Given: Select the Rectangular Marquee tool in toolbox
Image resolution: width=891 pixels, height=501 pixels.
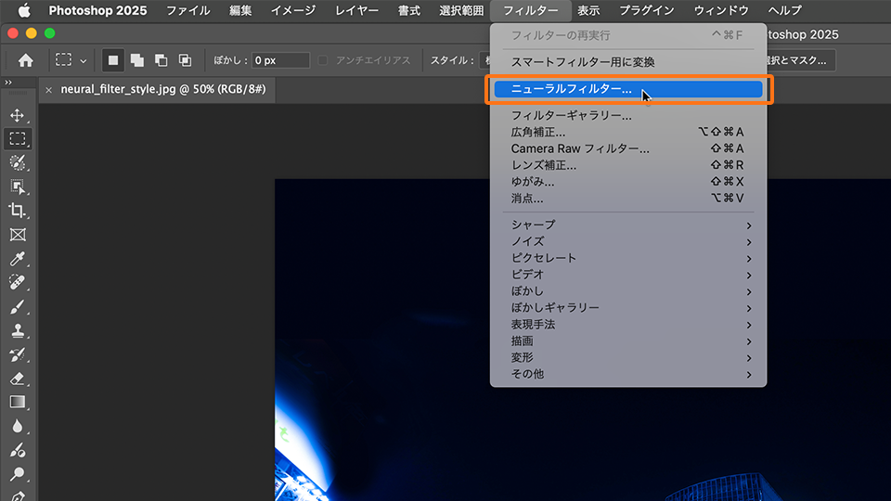Looking at the screenshot, I should click(17, 138).
